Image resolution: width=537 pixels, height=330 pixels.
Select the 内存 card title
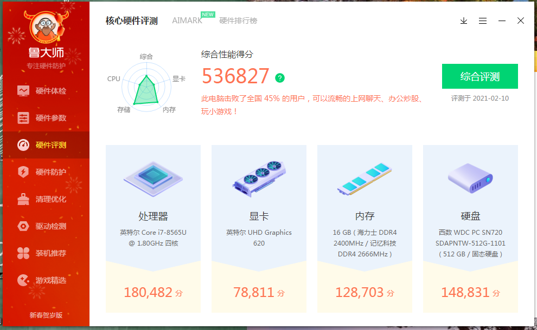point(365,216)
